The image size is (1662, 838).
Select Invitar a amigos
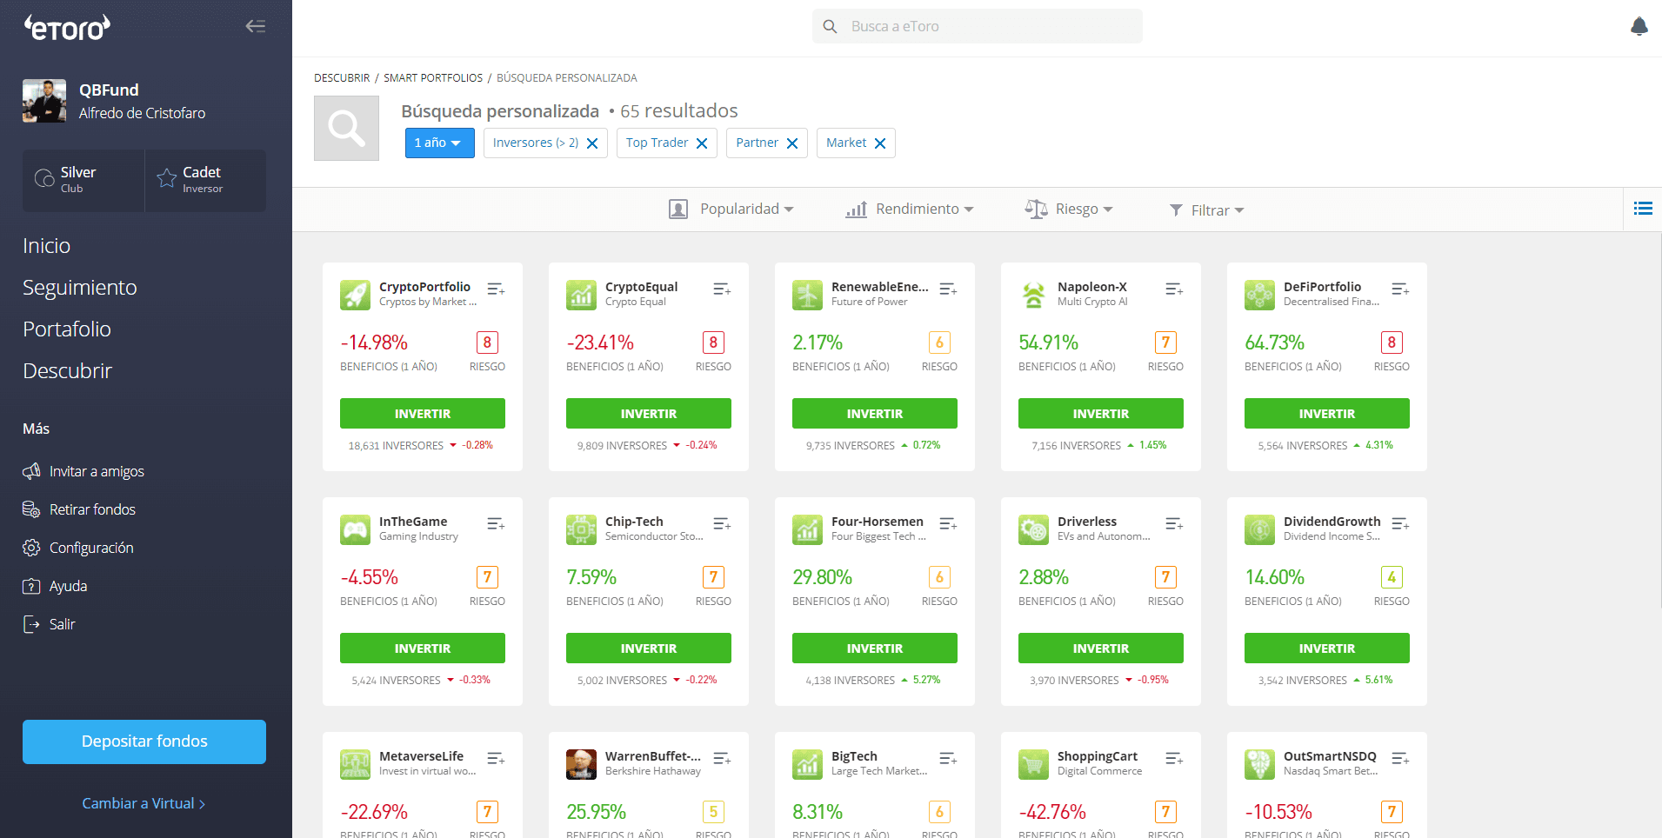click(x=83, y=471)
